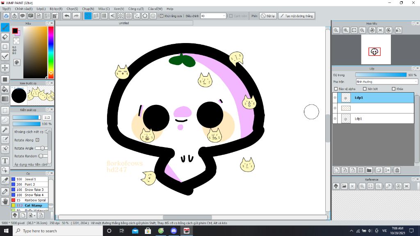Select the Text tool
Image resolution: width=420 pixels, height=236 pixels.
tap(5, 160)
